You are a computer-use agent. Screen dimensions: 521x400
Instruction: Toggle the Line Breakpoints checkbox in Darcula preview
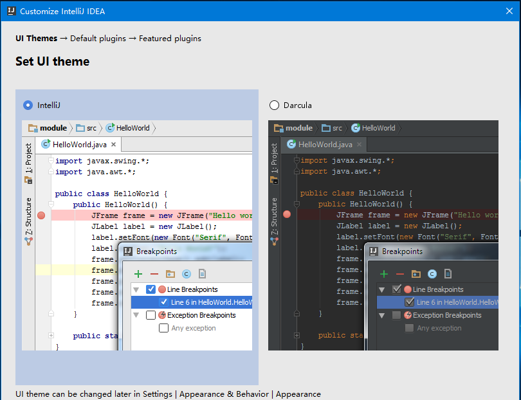pos(396,289)
